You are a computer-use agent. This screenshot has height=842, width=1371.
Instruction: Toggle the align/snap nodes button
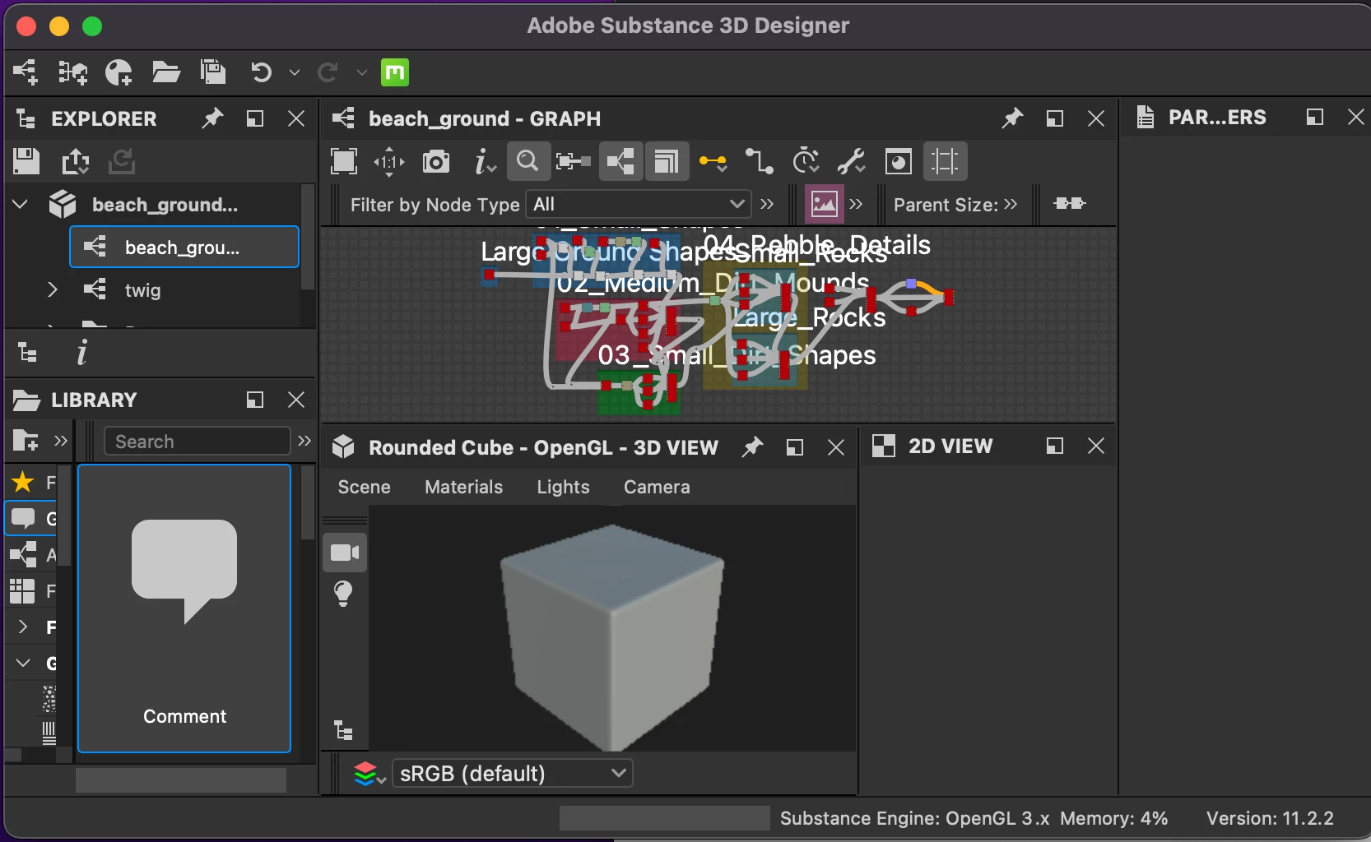click(945, 161)
